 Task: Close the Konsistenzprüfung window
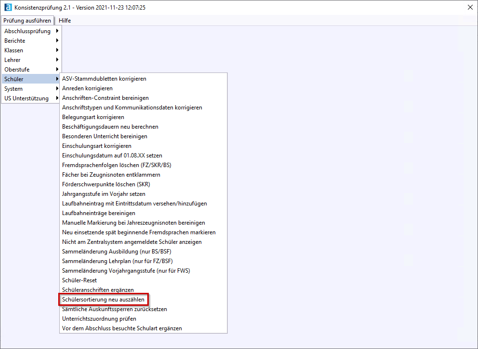(470, 7)
